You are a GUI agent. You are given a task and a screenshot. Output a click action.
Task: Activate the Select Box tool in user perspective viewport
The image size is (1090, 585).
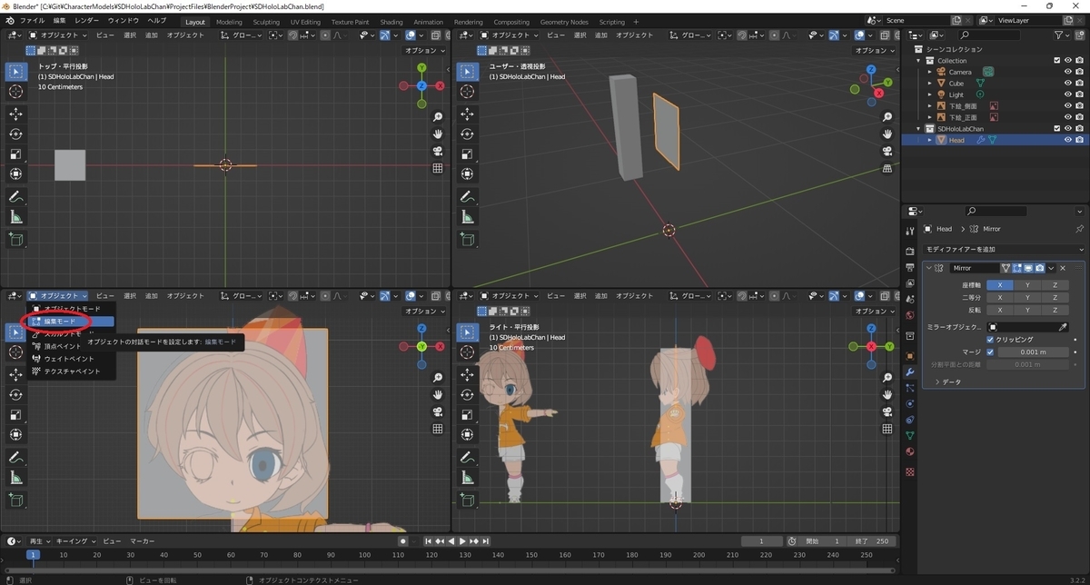coord(467,71)
